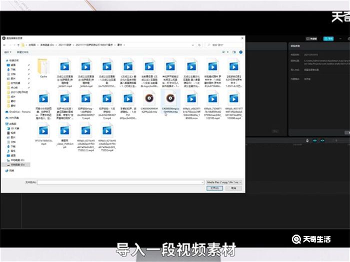
Task: Open 网络 in navigation pane
Action: 10,171
